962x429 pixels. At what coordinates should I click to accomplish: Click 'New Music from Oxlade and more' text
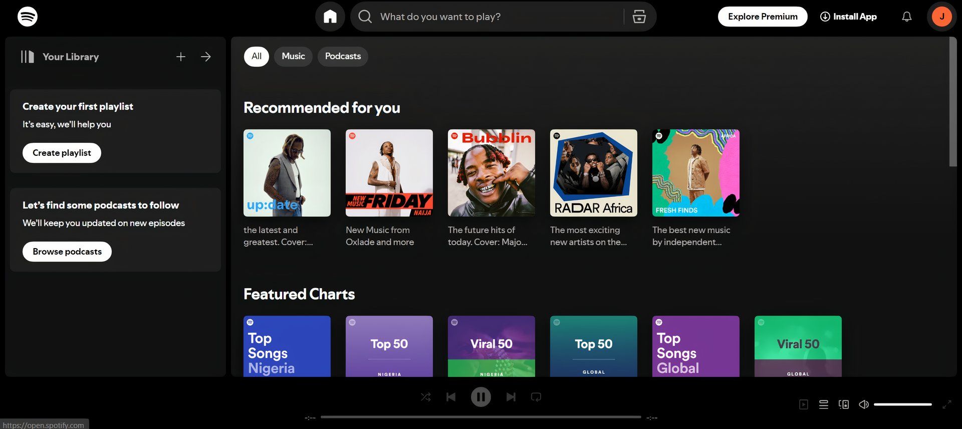click(x=380, y=236)
